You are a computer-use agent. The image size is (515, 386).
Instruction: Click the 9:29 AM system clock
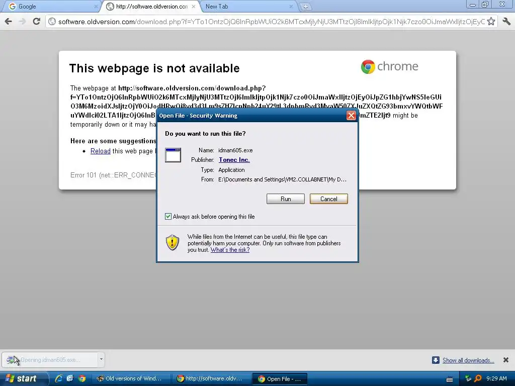[496, 378]
